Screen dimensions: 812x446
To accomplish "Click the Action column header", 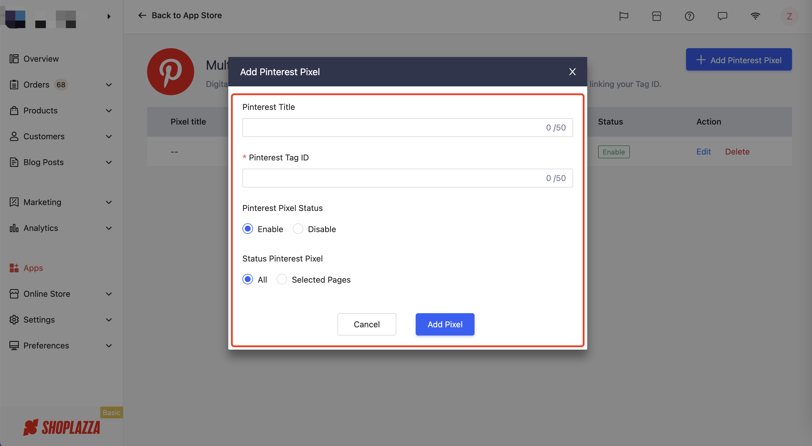I will click(x=708, y=122).
